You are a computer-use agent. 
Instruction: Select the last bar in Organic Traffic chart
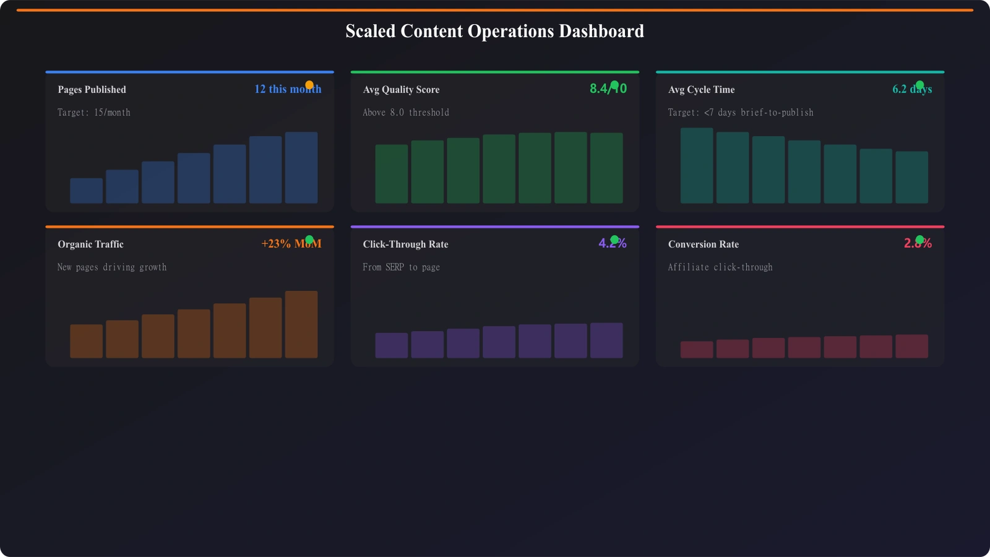coord(301,325)
